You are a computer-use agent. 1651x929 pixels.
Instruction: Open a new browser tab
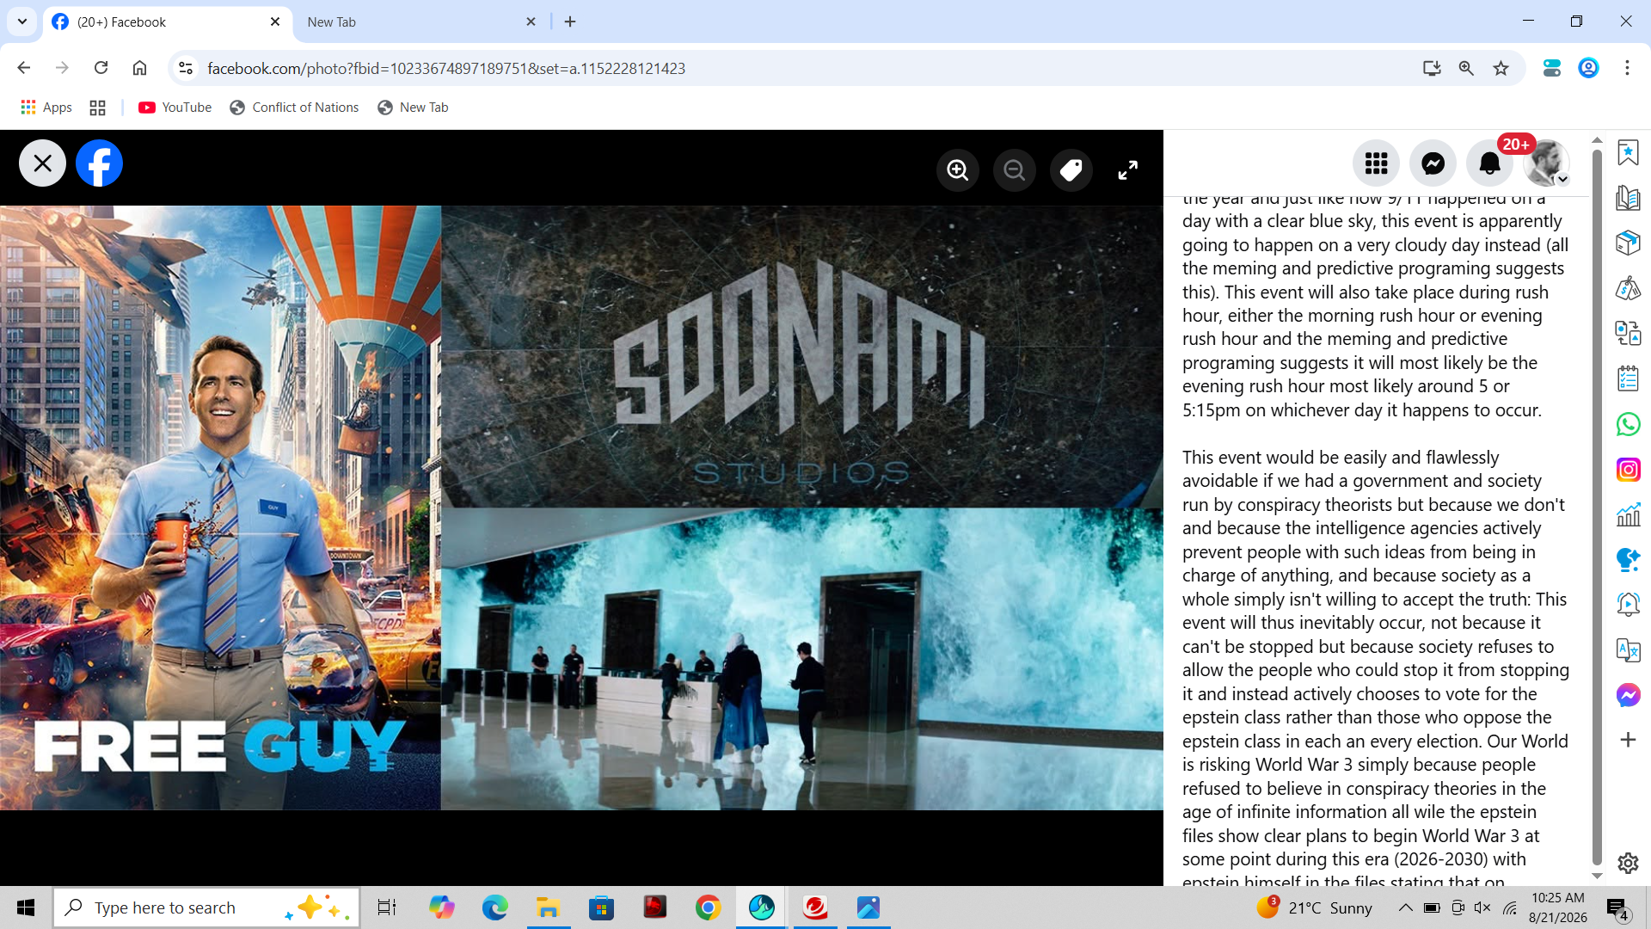click(x=570, y=22)
